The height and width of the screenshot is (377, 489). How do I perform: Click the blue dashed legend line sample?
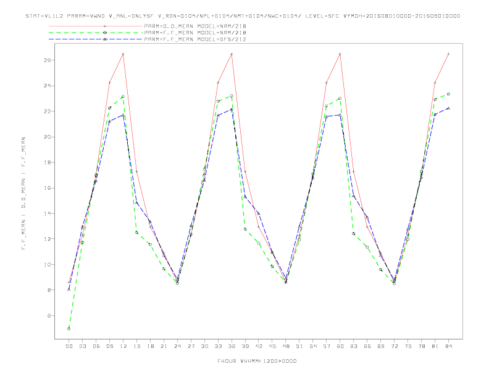coord(96,39)
